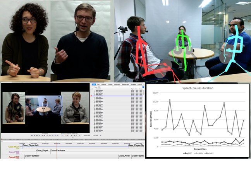This screenshot has height=183, width=251.
Task: Click the center video of three people at table
Action: (x=43, y=106)
